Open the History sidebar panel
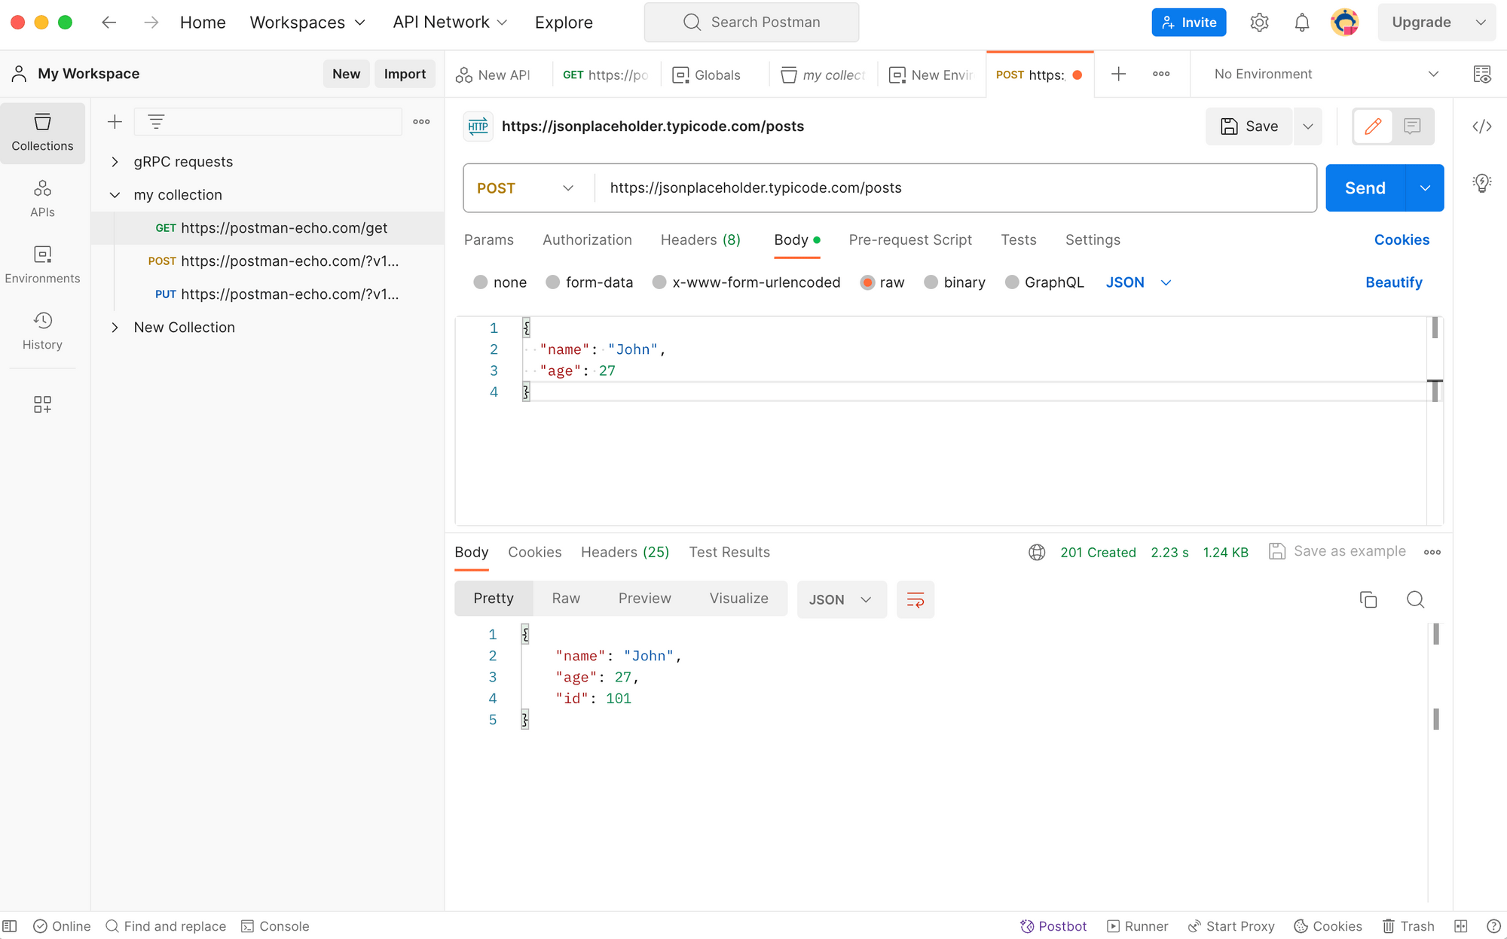The width and height of the screenshot is (1507, 939). (42, 331)
